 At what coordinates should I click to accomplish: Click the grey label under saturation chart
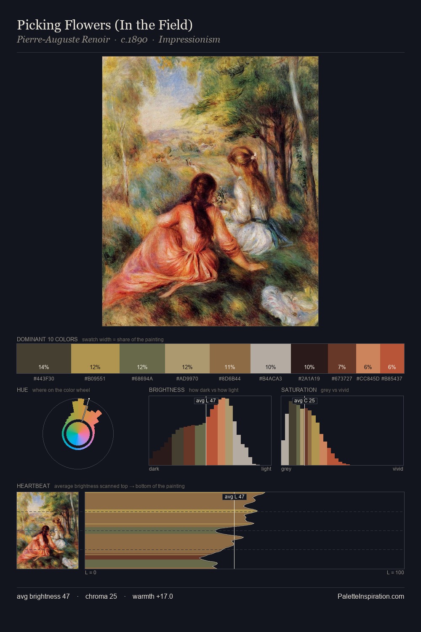tap(286, 469)
